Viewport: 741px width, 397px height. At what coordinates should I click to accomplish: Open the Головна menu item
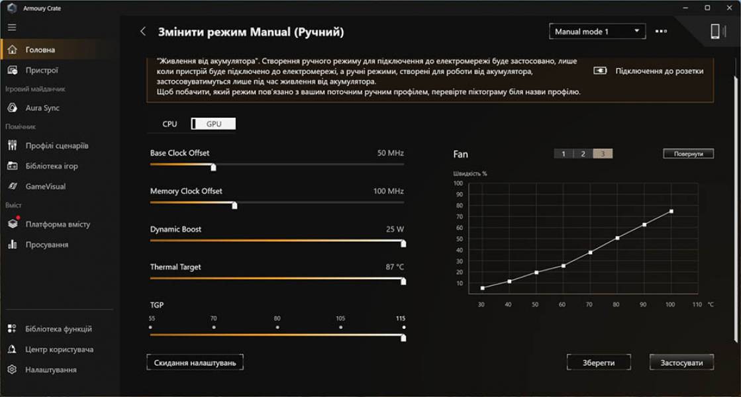(60, 50)
